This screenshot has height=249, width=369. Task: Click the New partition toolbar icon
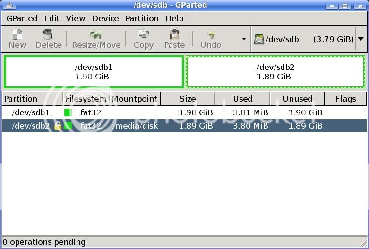coord(17,34)
